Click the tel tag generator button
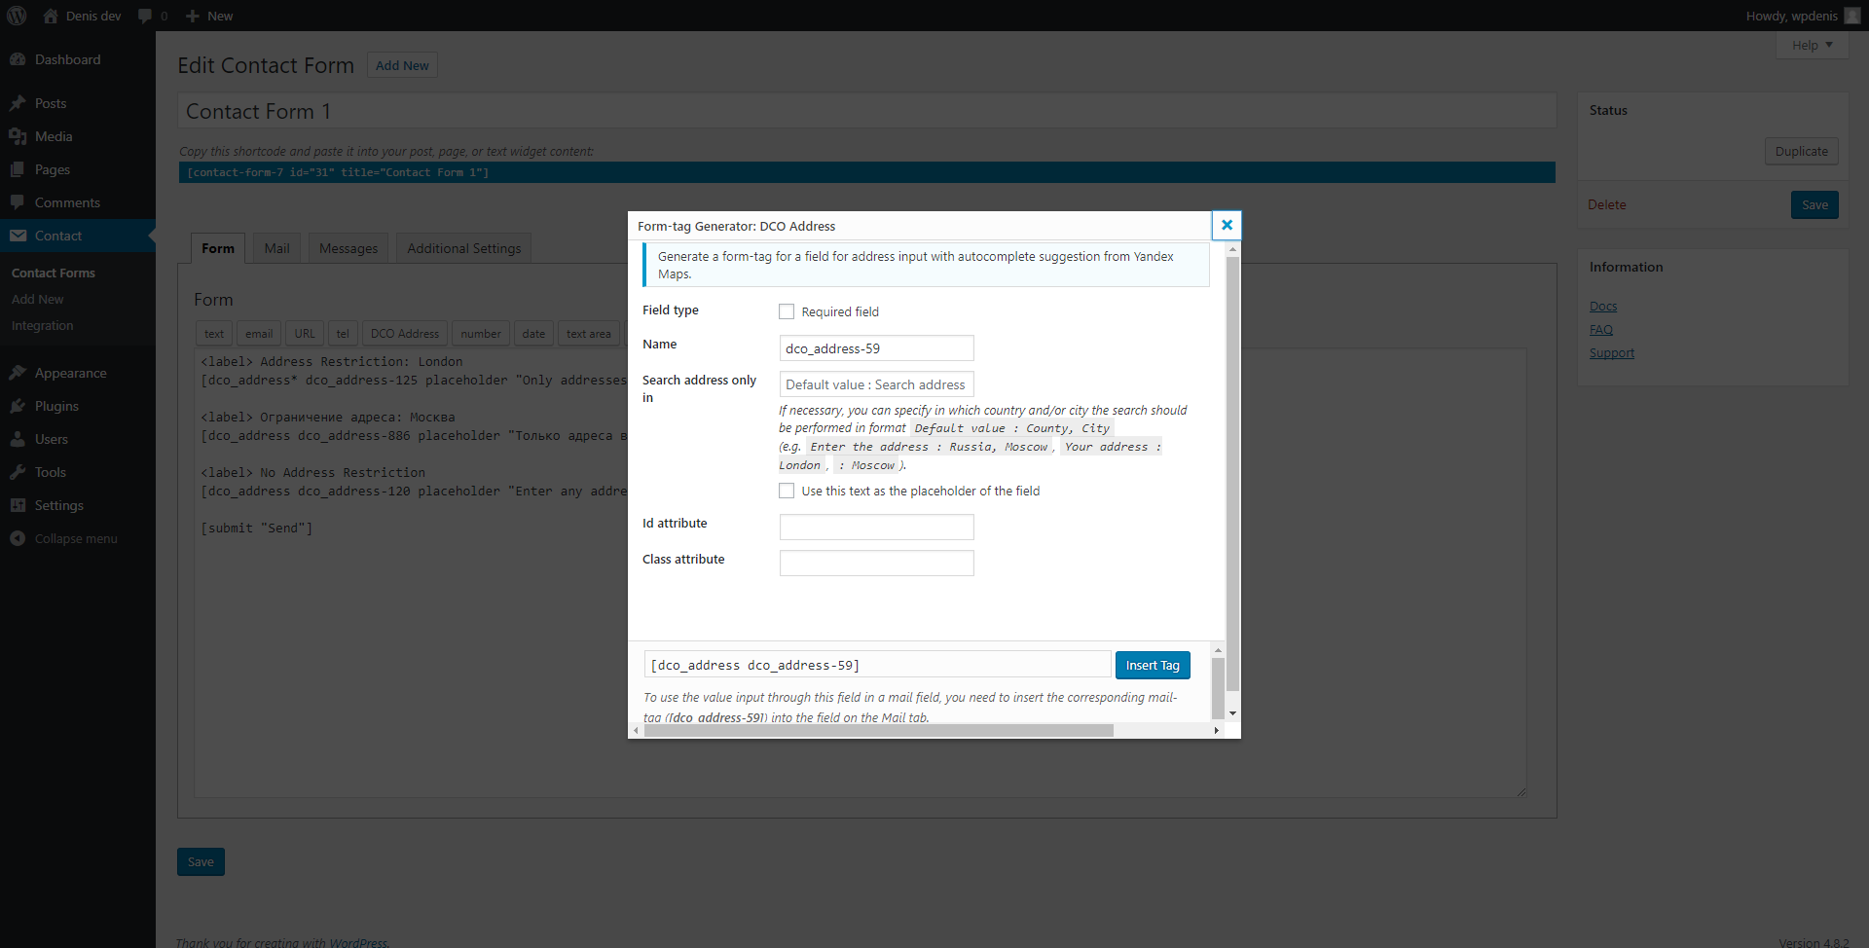The height and width of the screenshot is (948, 1869). pyautogui.click(x=343, y=333)
